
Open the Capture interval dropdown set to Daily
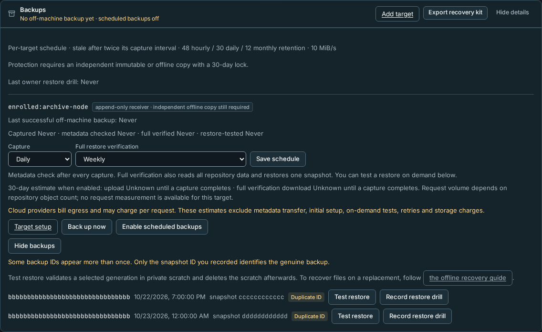40,159
